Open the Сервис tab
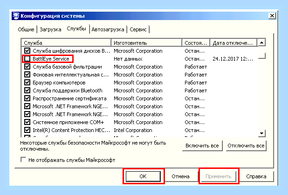 [x=138, y=29]
